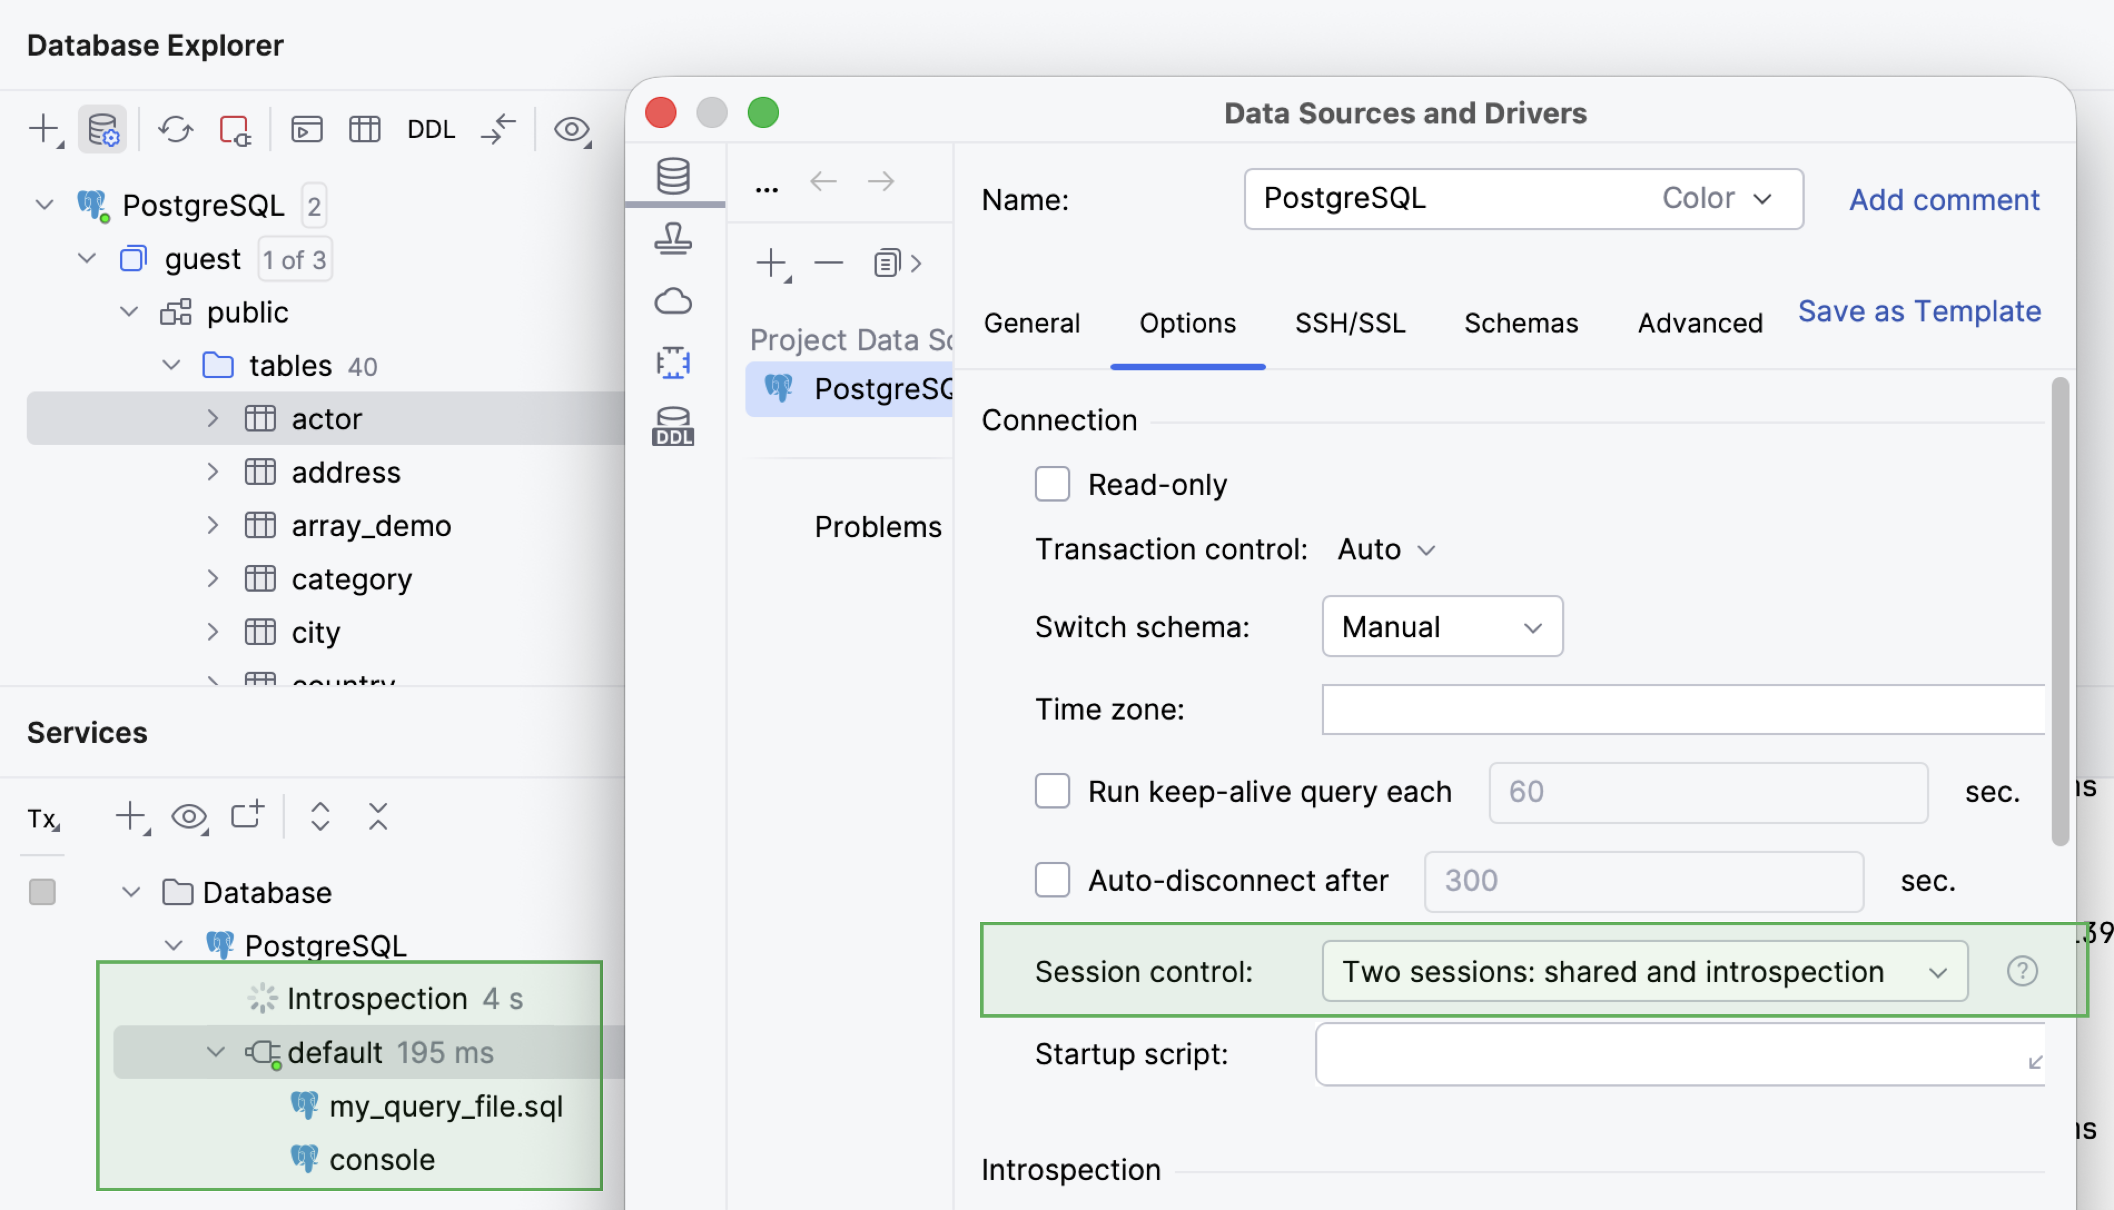Click the Duplicate data source icon in dialog
Viewport: 2114px width, 1210px height.
(888, 264)
